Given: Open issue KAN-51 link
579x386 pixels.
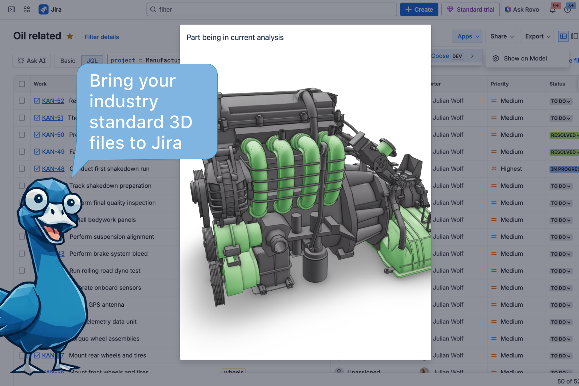Looking at the screenshot, I should [x=53, y=118].
